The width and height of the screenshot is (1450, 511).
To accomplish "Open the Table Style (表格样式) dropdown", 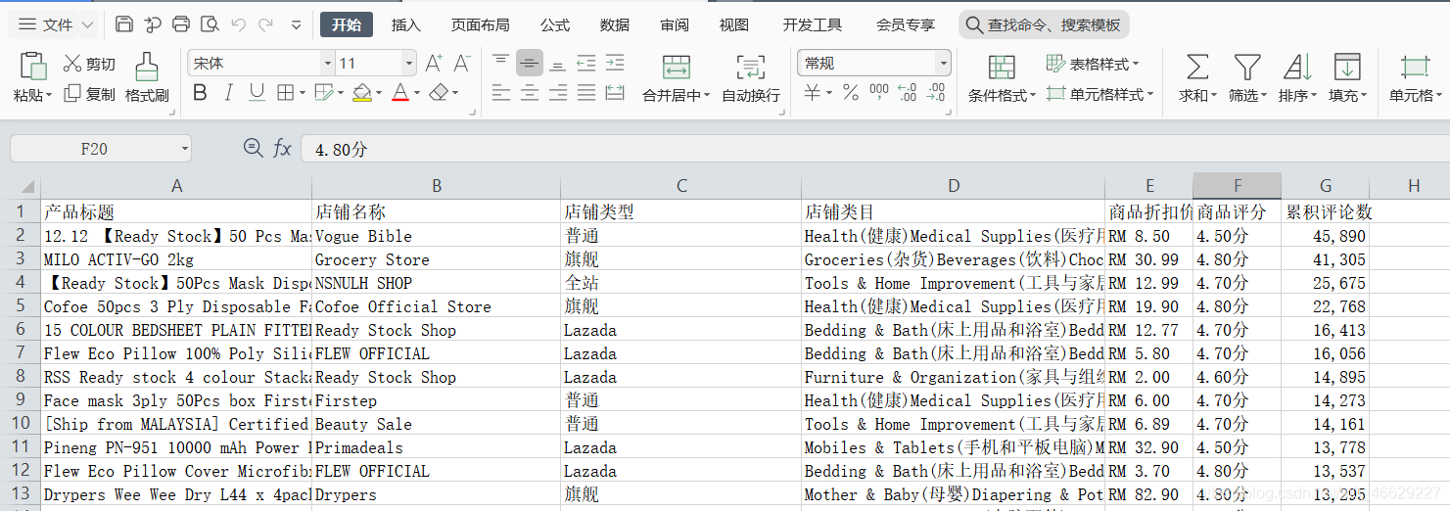I will pos(1093,64).
